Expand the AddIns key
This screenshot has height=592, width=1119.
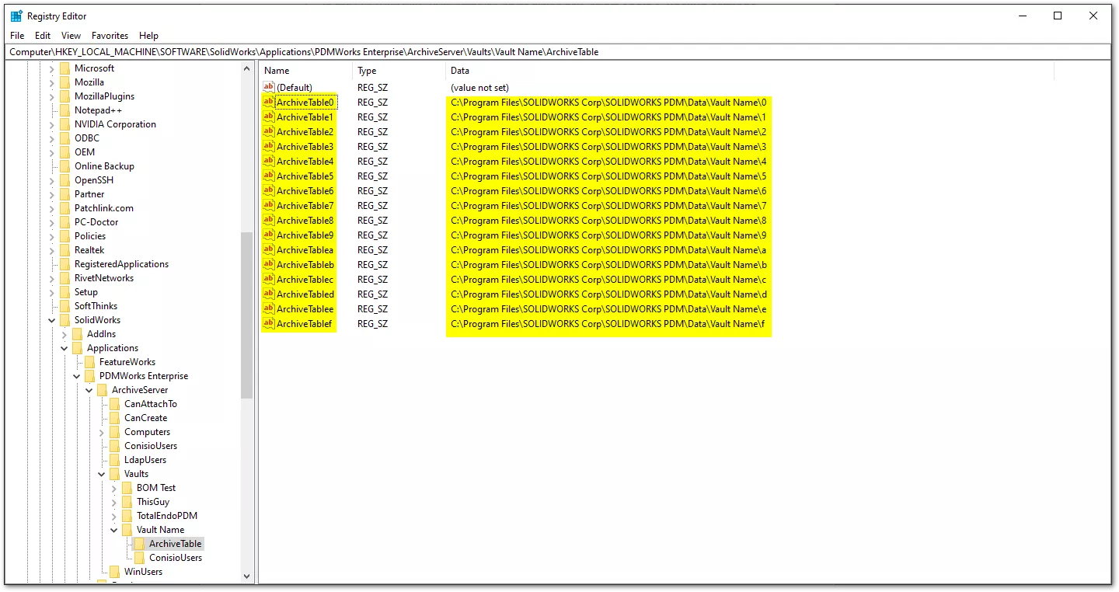click(x=64, y=334)
